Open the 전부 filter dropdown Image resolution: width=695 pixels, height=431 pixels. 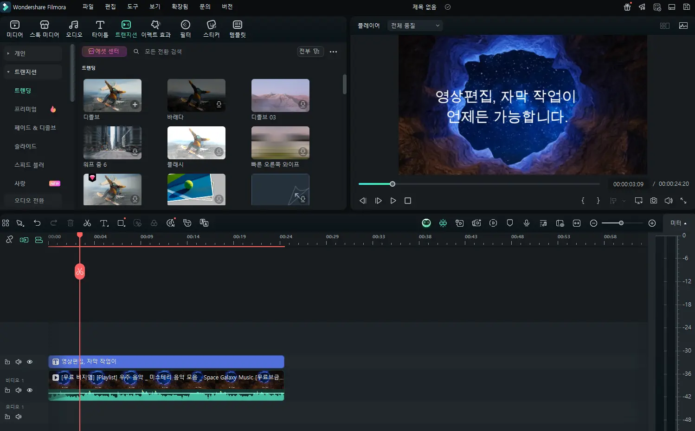(x=309, y=52)
